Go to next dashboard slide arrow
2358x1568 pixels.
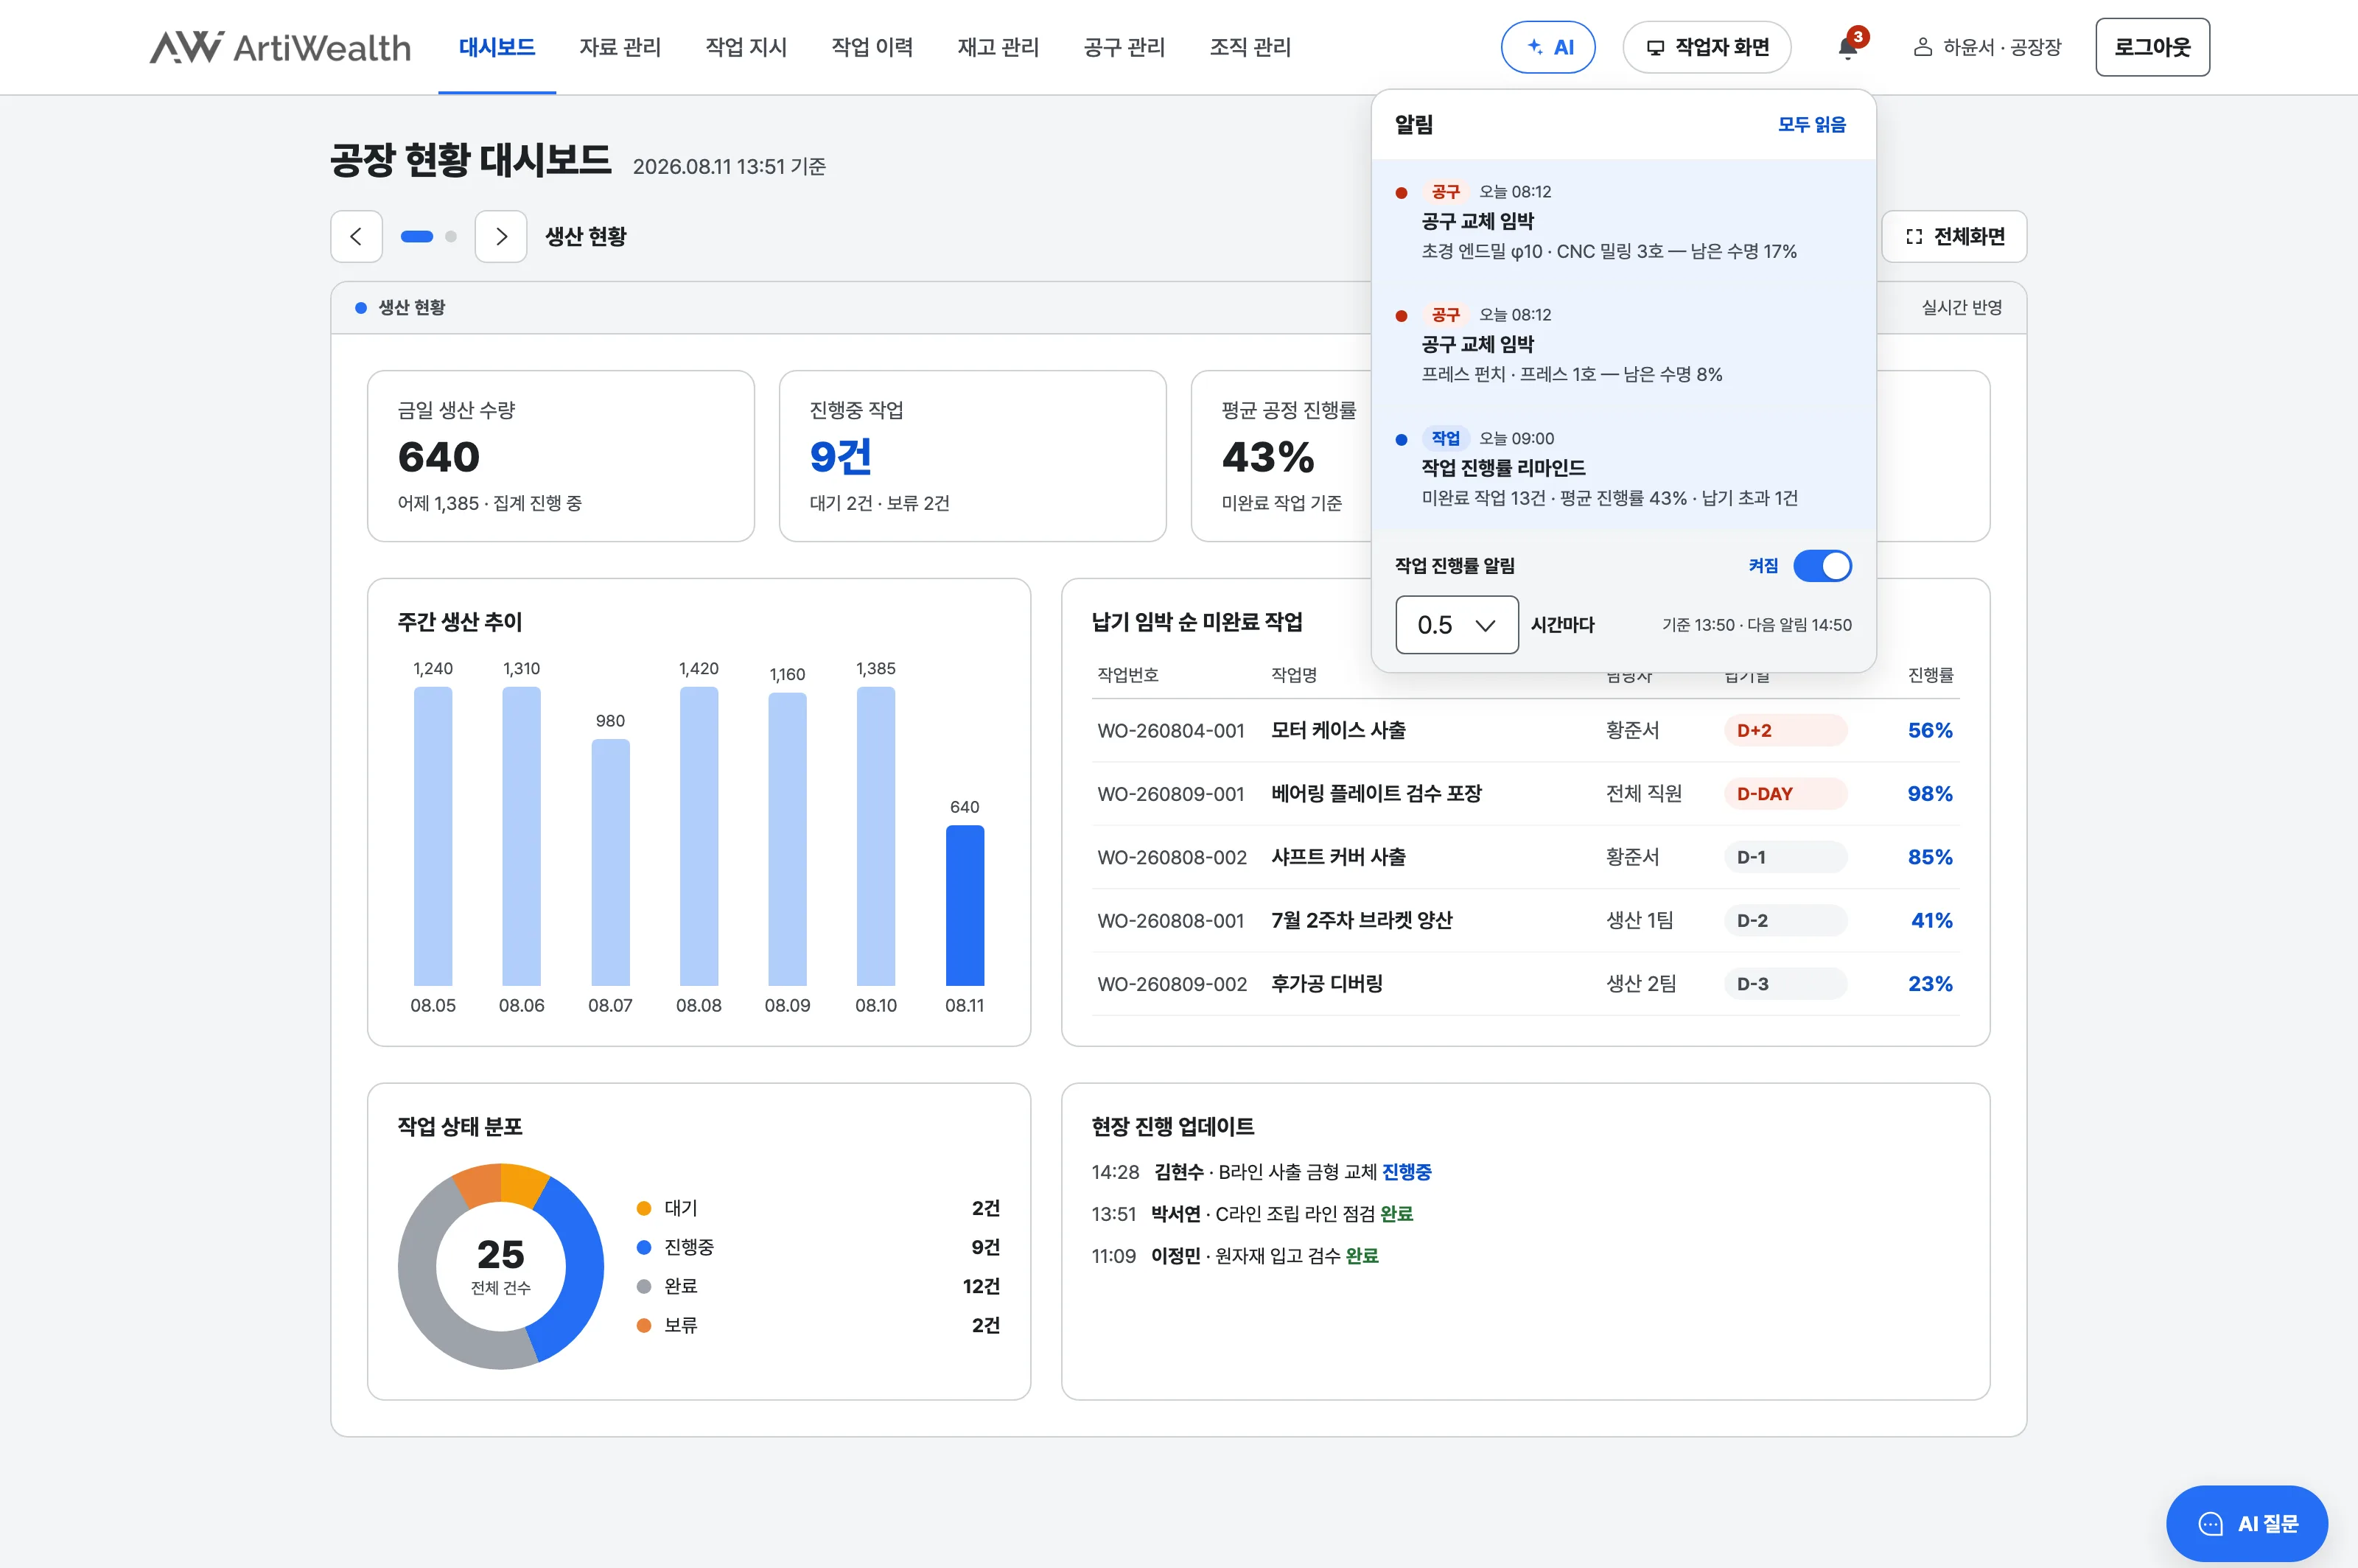[x=500, y=236]
